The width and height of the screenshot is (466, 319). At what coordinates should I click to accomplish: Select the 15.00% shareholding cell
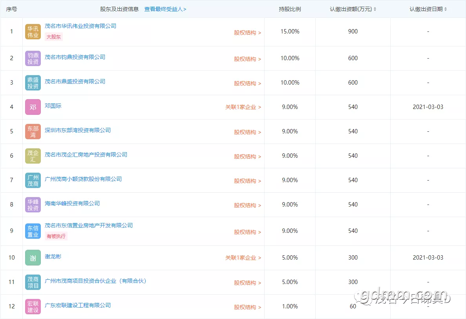pyautogui.click(x=290, y=31)
